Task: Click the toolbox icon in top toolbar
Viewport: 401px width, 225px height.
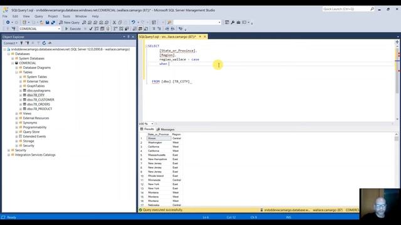Action: (238, 22)
